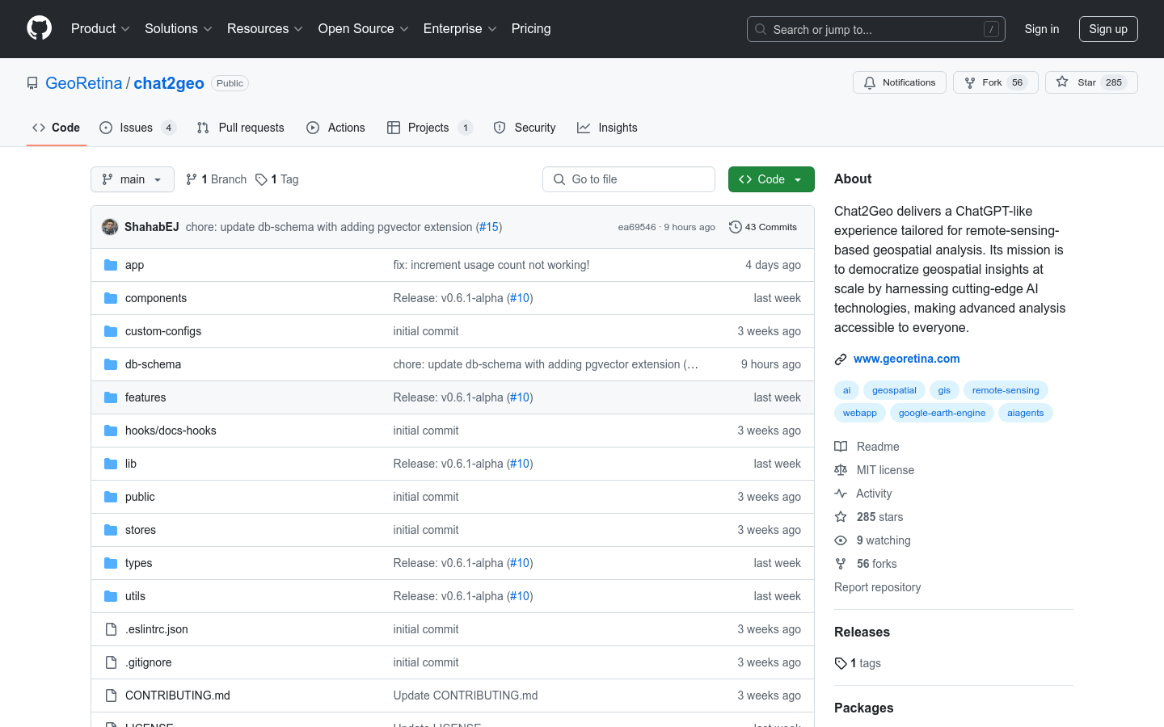This screenshot has height=727, width=1164.
Task: Click the Notifications bell button
Action: click(x=899, y=82)
